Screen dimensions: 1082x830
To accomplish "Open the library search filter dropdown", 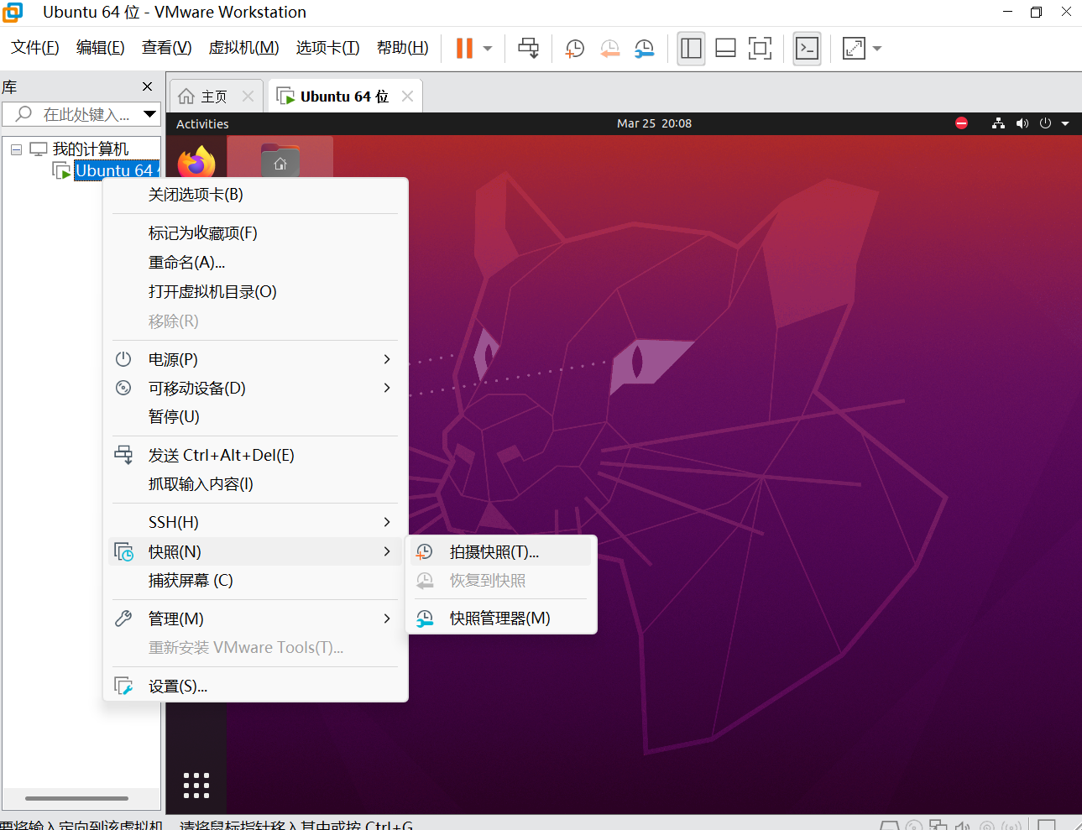I will pos(150,114).
